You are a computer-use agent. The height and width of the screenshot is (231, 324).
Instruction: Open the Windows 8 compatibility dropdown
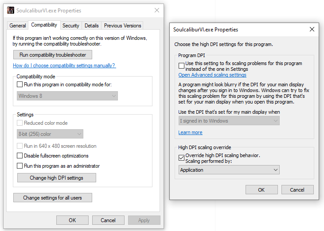pos(67,96)
